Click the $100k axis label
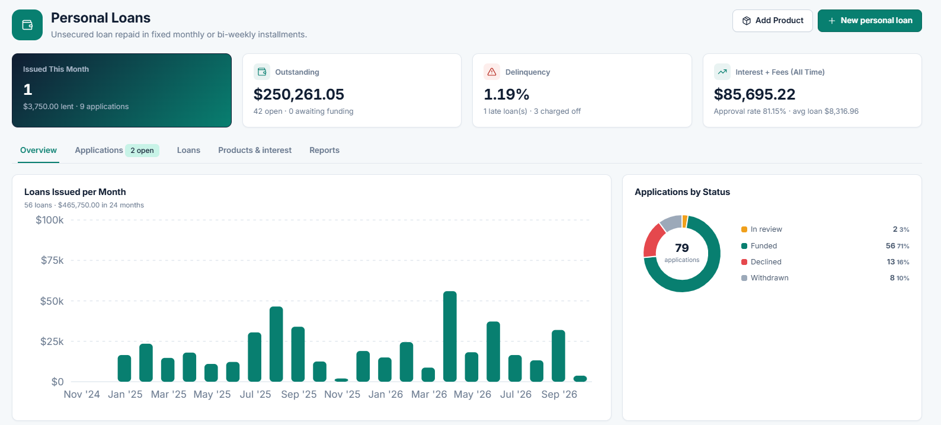 point(50,220)
